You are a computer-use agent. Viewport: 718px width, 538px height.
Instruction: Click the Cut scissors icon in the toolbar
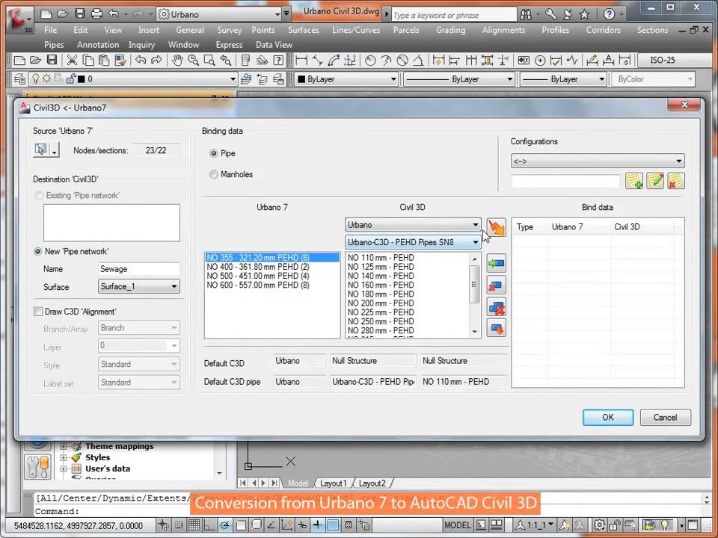pos(72,60)
